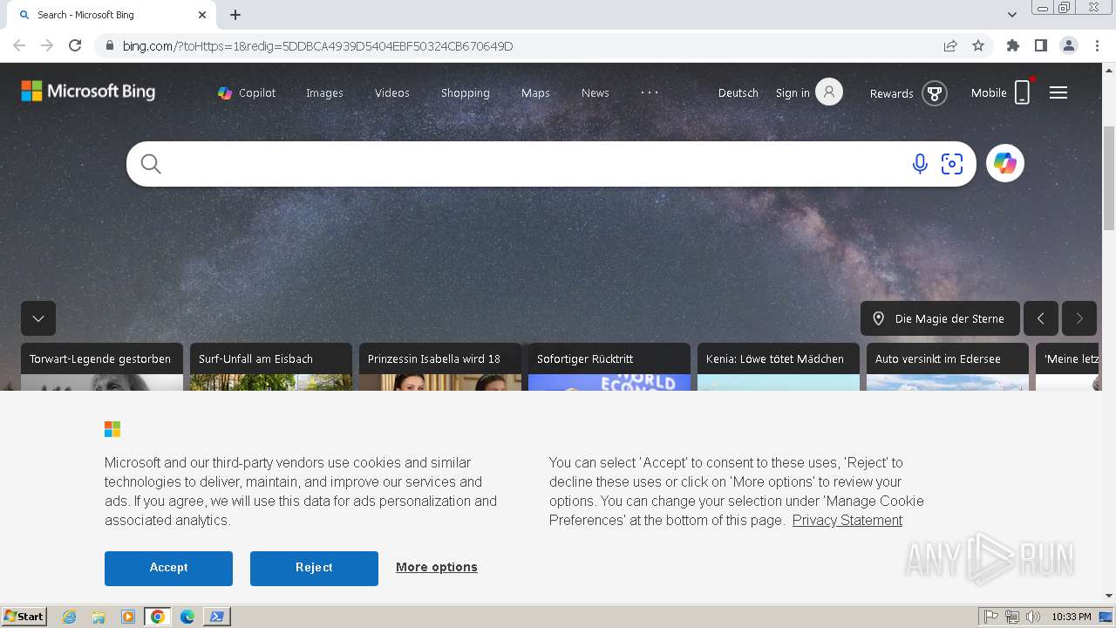Open File Explorer from taskbar

pyautogui.click(x=99, y=617)
